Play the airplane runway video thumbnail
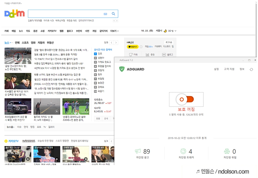This screenshot has height=178, width=258. 47,106
